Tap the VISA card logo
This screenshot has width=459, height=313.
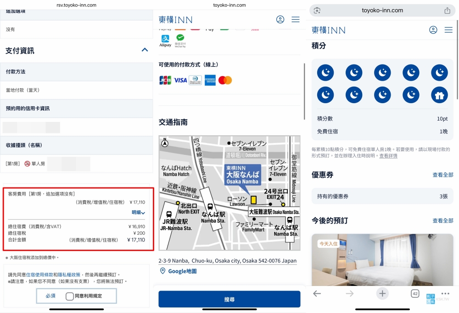pos(180,80)
